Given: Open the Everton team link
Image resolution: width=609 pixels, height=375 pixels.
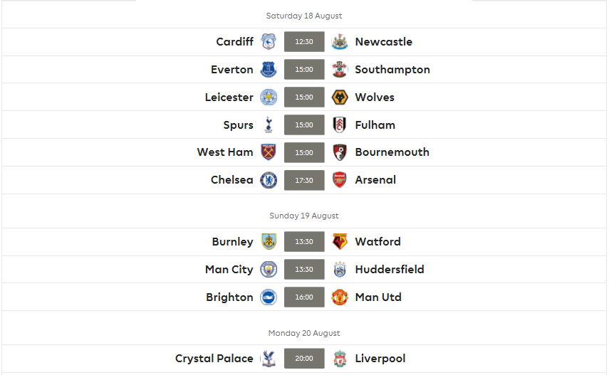Looking at the screenshot, I should (232, 70).
